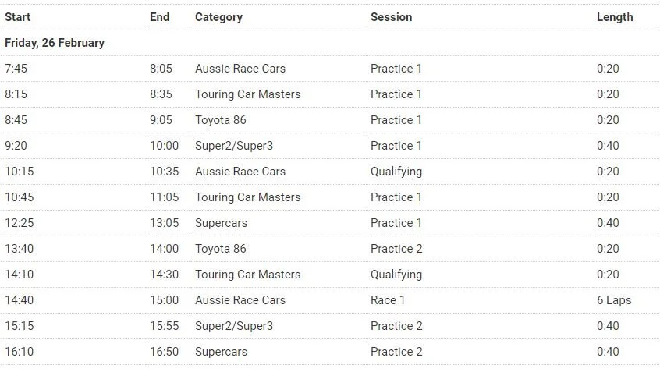Select the 0:40 length for Supercars Practice 1
The image size is (660, 372).
coord(608,223)
